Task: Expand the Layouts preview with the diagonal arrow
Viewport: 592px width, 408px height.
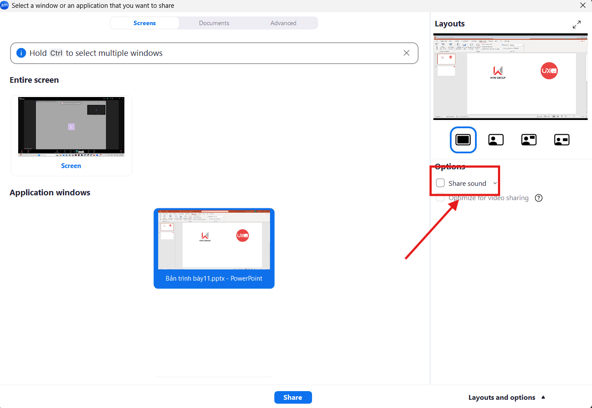Action: coord(577,24)
